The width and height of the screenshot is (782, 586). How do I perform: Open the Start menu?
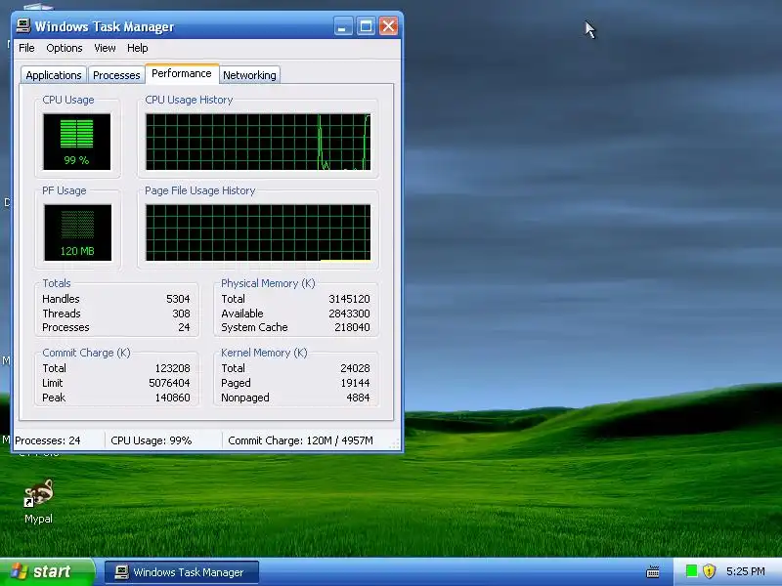click(46, 571)
